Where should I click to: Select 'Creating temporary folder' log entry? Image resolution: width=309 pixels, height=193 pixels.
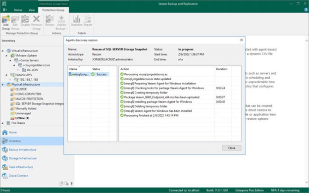[x=146, y=93]
